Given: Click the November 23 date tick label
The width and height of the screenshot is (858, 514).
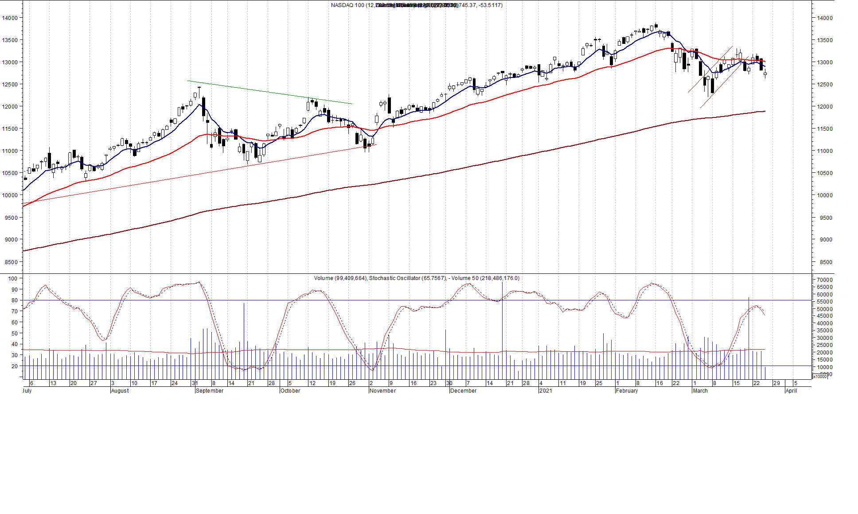Looking at the screenshot, I should [x=433, y=383].
